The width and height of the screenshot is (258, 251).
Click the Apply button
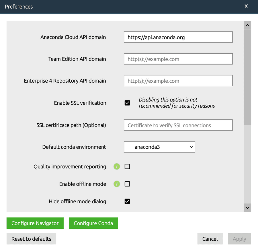click(239, 239)
